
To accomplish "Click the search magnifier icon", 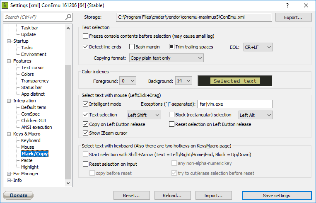I will coord(68,17).
